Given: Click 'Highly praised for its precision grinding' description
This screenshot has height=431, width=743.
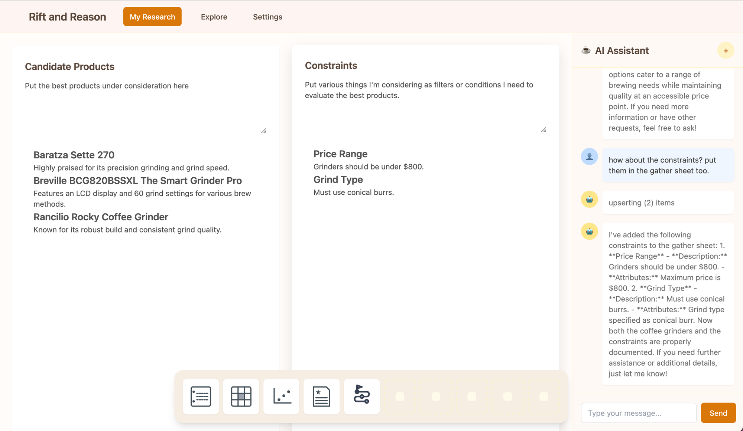Looking at the screenshot, I should pyautogui.click(x=131, y=168).
